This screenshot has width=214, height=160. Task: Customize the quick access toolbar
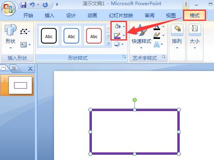click(57, 5)
